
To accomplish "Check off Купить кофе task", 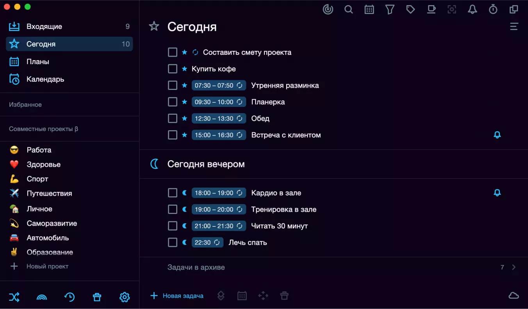I will click(x=173, y=69).
